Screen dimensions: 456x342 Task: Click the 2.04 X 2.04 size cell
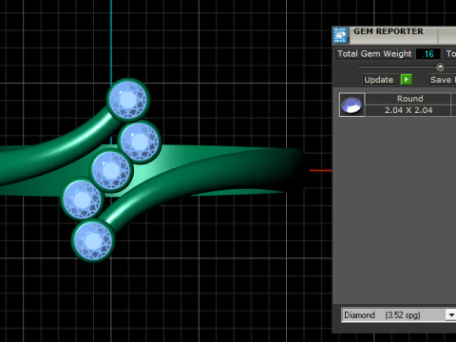pyautogui.click(x=408, y=110)
